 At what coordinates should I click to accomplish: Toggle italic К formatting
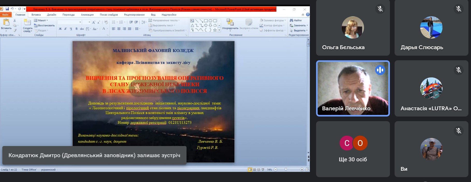pyautogui.click(x=66, y=29)
